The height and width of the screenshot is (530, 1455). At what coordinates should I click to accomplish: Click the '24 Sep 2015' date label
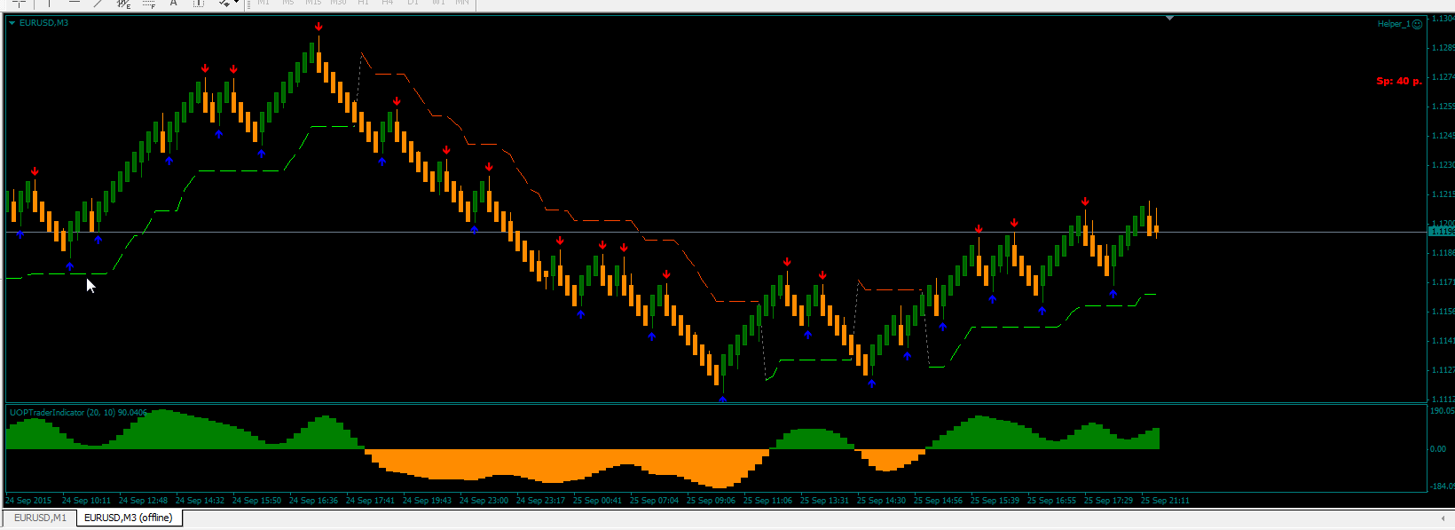pos(28,501)
